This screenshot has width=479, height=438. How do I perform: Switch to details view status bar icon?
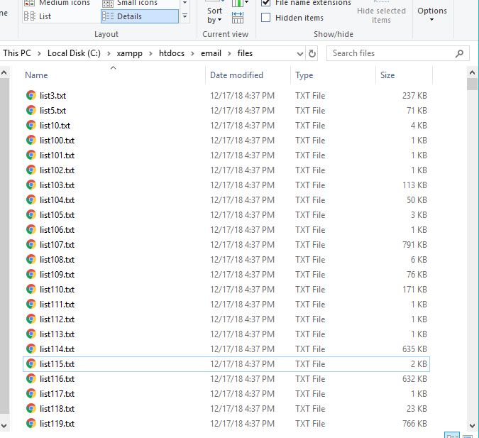pyautogui.click(x=452, y=435)
